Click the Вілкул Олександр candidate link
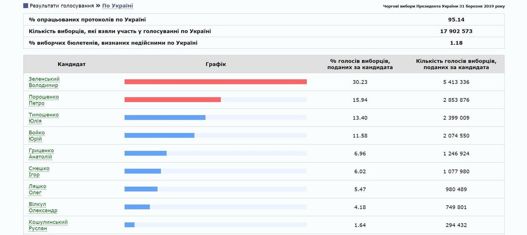This screenshot has width=527, height=235. 43,207
